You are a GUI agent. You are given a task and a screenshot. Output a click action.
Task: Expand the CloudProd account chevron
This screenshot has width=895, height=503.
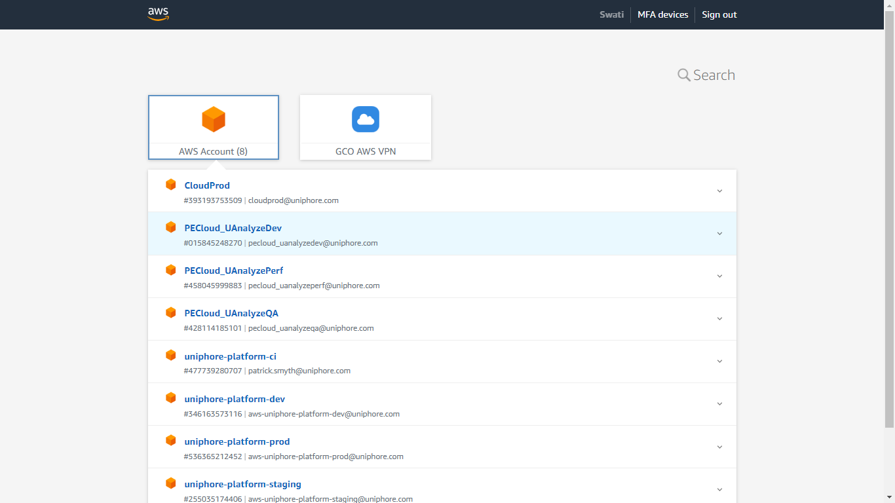(x=719, y=191)
